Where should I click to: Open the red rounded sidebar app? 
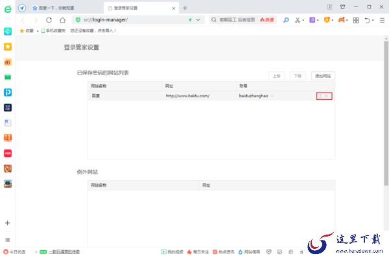tap(8, 154)
